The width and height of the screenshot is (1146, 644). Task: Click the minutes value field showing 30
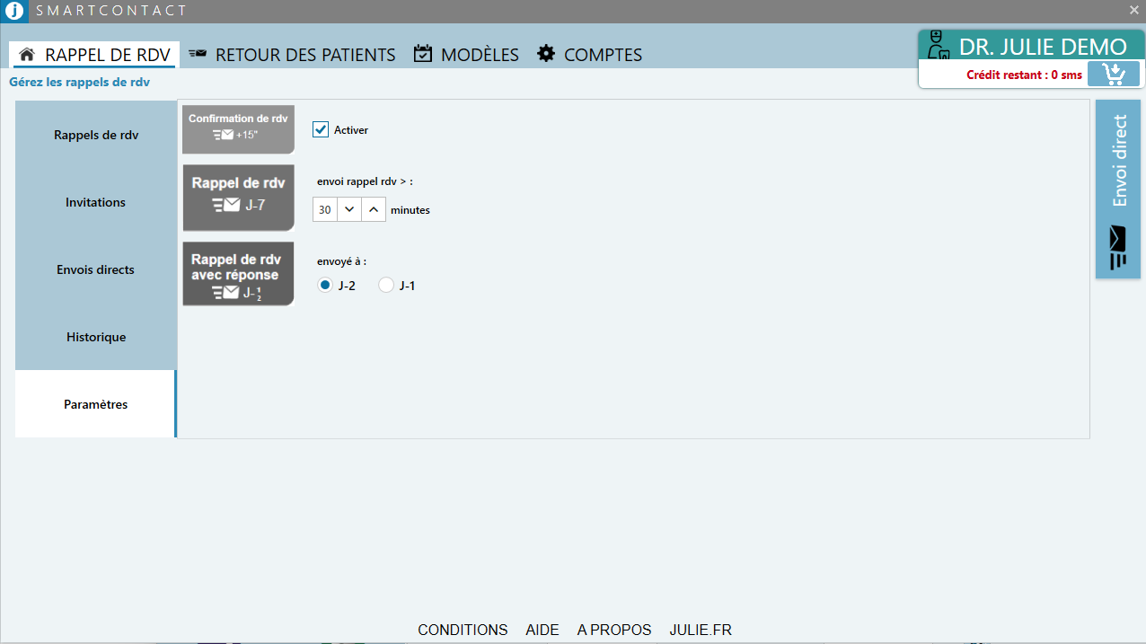tap(325, 209)
